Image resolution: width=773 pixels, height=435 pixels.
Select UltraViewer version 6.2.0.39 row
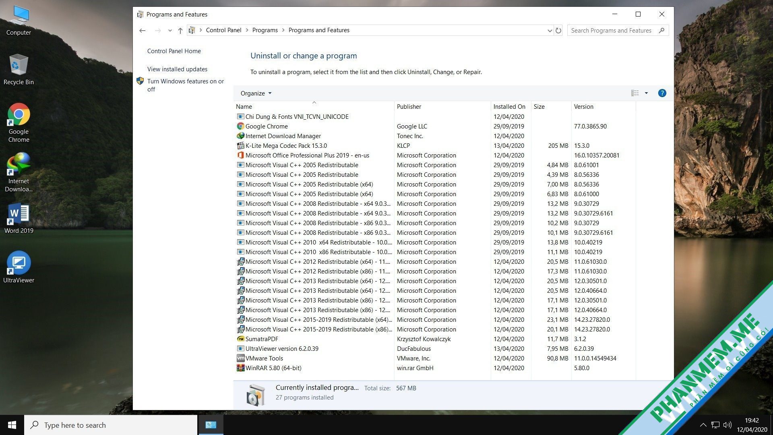tap(435, 348)
